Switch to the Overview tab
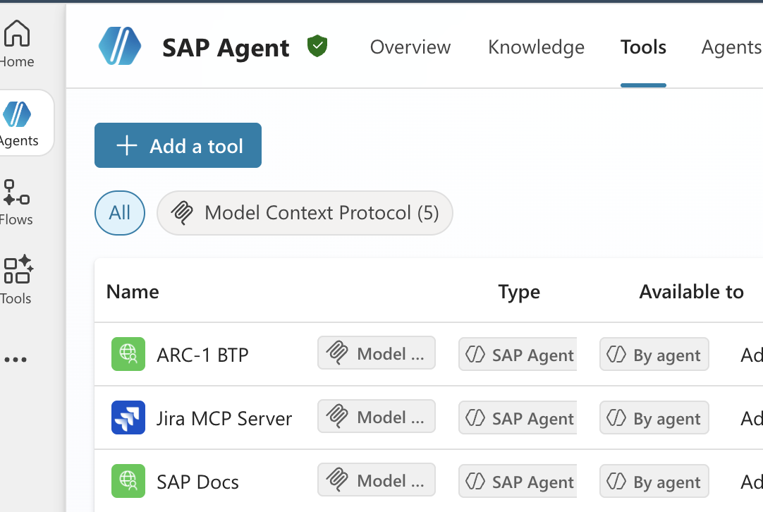 pos(410,47)
